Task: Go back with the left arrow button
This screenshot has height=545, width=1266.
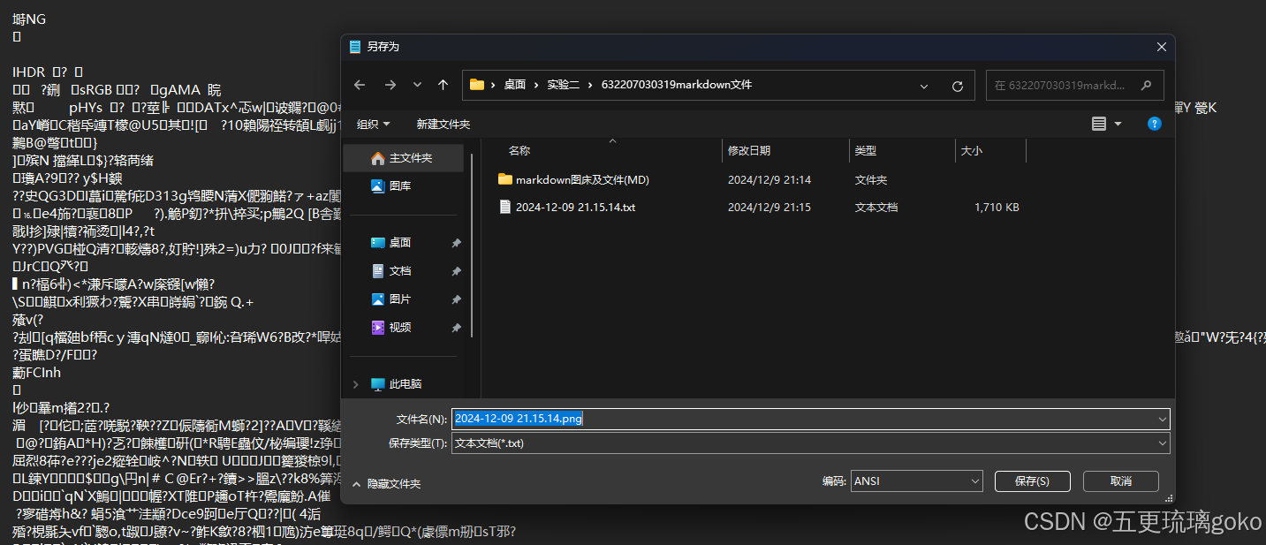Action: coord(360,86)
